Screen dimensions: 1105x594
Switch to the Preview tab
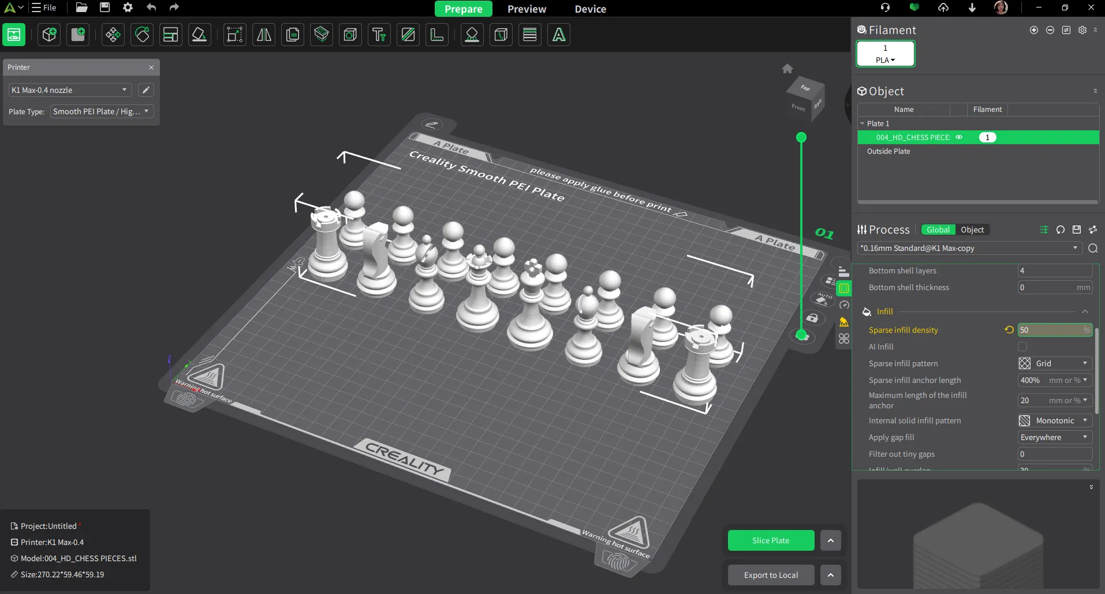[527, 9]
